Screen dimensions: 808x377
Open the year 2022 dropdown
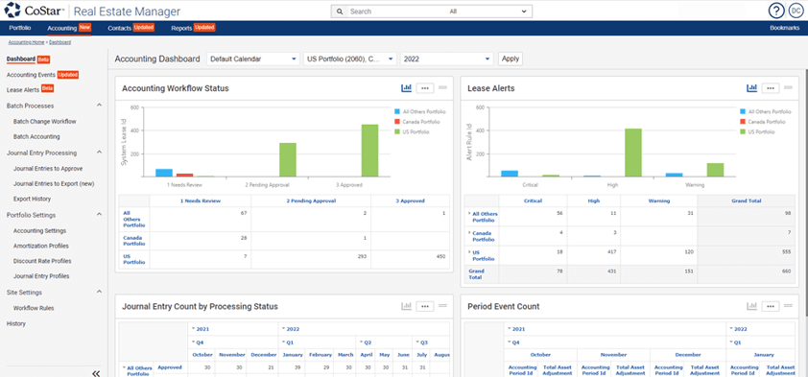point(447,59)
